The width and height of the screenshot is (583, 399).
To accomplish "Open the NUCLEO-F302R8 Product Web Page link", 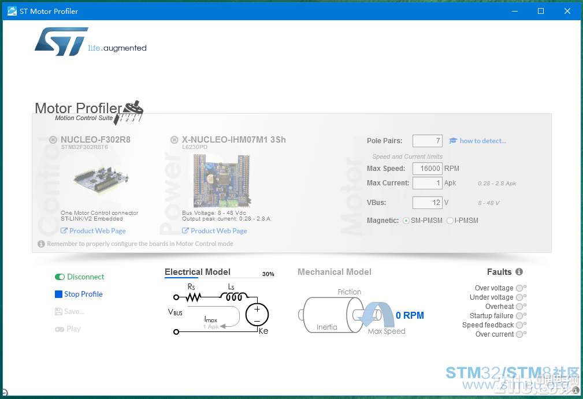I will [x=94, y=231].
